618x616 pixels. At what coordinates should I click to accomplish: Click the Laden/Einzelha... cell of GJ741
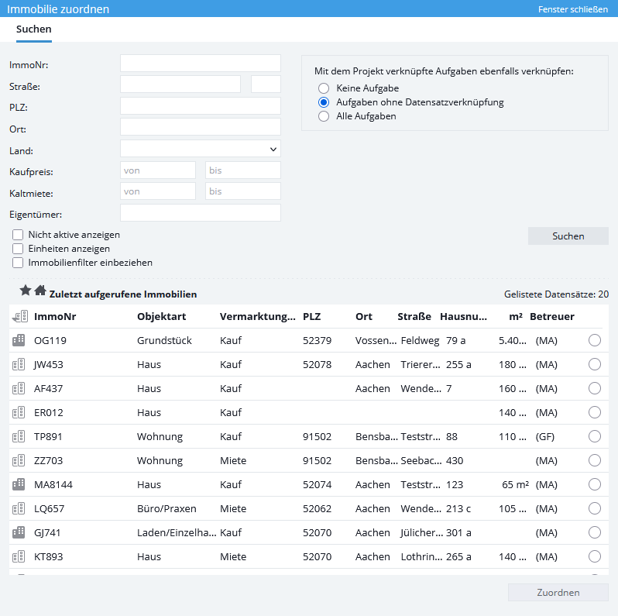coord(177,532)
